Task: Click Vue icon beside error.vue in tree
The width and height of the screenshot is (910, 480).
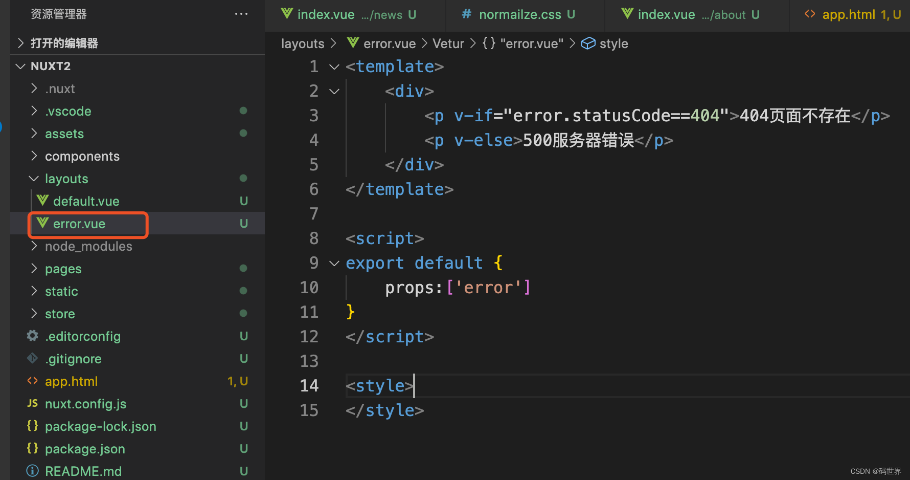Action: pos(42,223)
